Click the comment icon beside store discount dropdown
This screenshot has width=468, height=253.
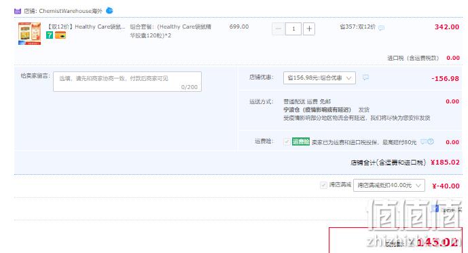click(x=365, y=78)
